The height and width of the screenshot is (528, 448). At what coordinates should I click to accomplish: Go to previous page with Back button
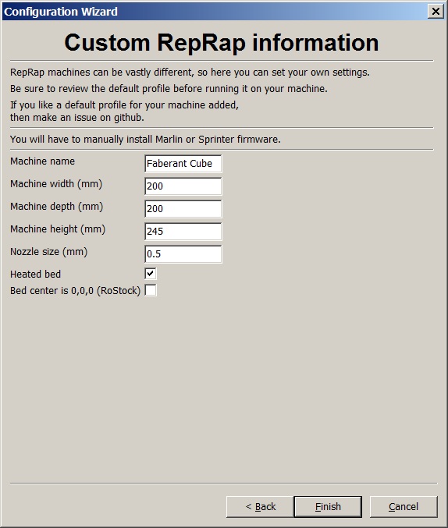(x=260, y=506)
